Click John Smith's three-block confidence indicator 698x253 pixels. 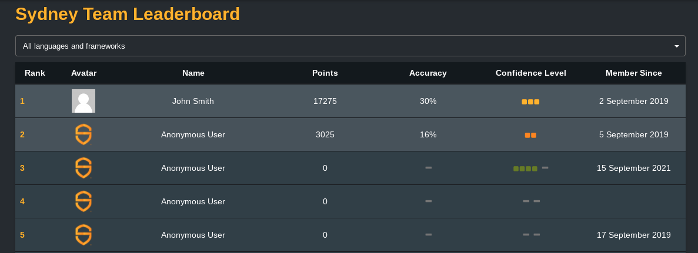click(530, 102)
